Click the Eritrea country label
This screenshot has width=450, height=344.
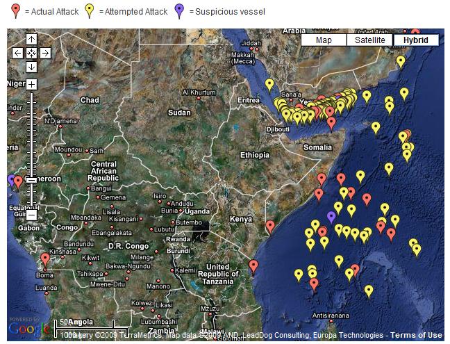[x=249, y=100]
